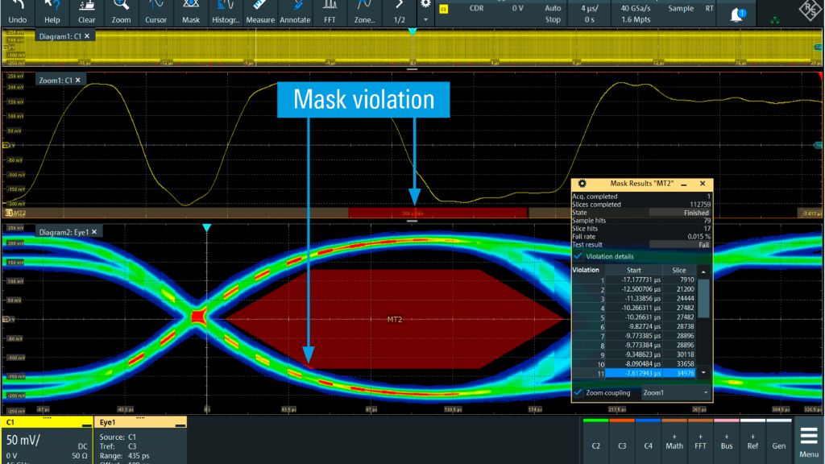The image size is (825, 464).
Task: Open the Cursor tool
Action: (155, 12)
